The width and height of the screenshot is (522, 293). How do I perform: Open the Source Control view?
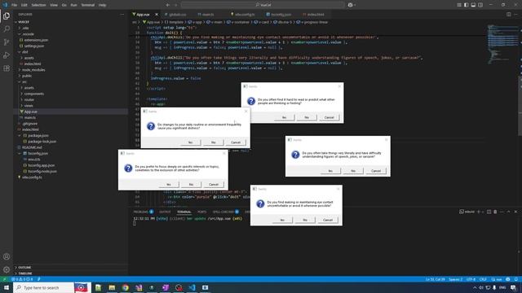coord(7,42)
